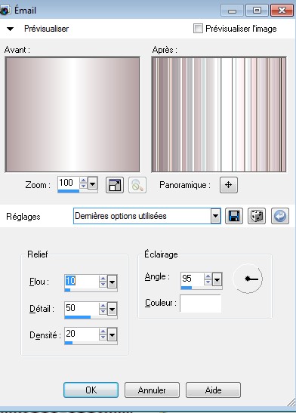The image size is (296, 413).
Task: Increase the Angle value with up arrow
Action: [x=208, y=276]
